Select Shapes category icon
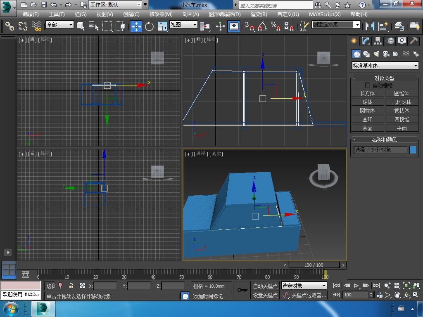Screen dimensions: 423x317 point(366,54)
